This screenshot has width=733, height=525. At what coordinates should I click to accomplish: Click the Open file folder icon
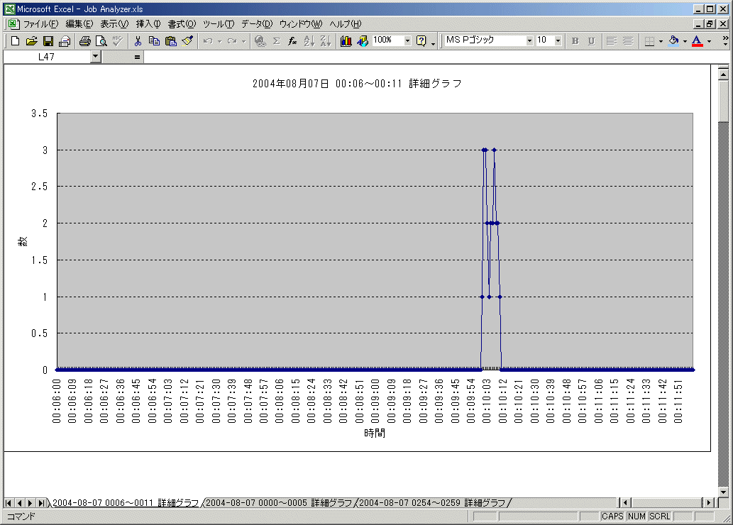pos(32,41)
